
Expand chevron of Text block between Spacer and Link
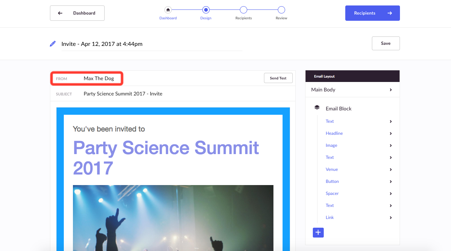pos(390,205)
